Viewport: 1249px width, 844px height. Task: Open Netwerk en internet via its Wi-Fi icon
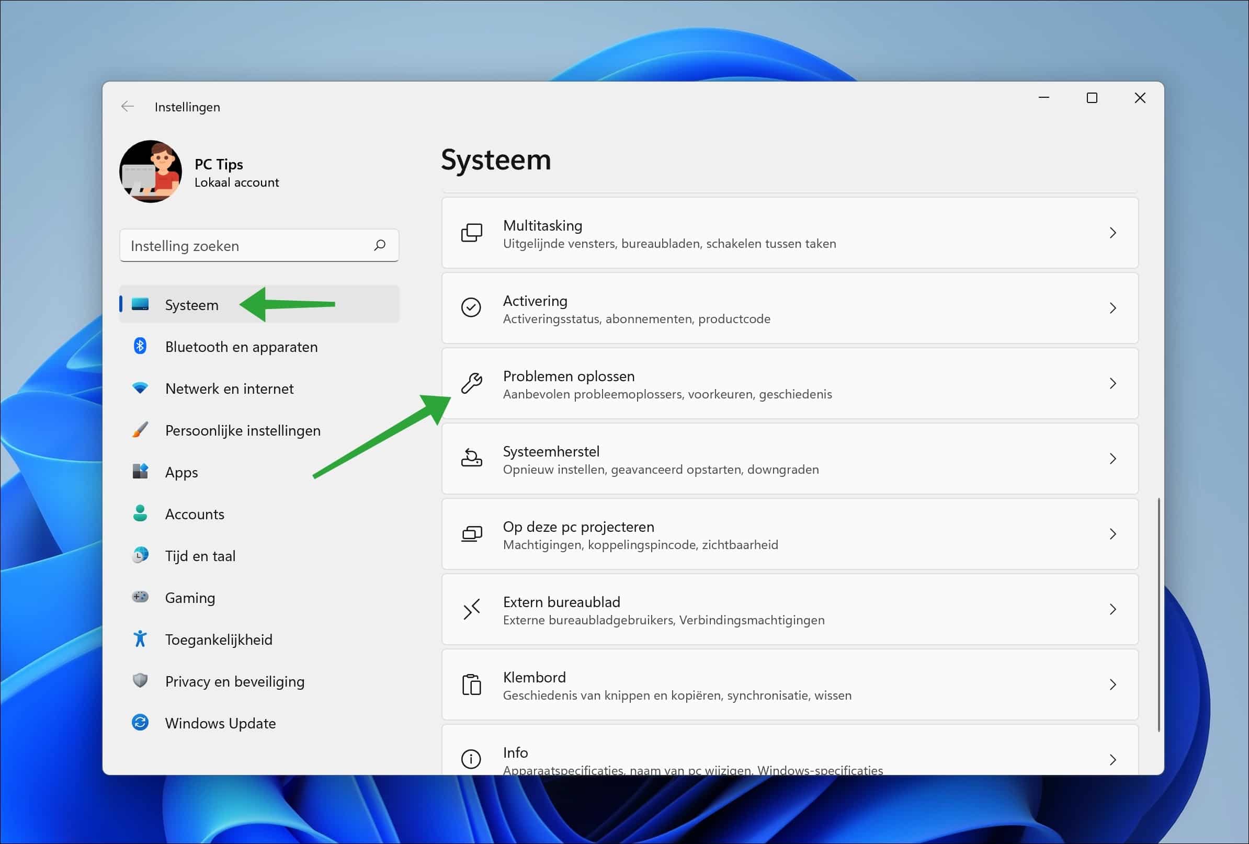point(141,389)
